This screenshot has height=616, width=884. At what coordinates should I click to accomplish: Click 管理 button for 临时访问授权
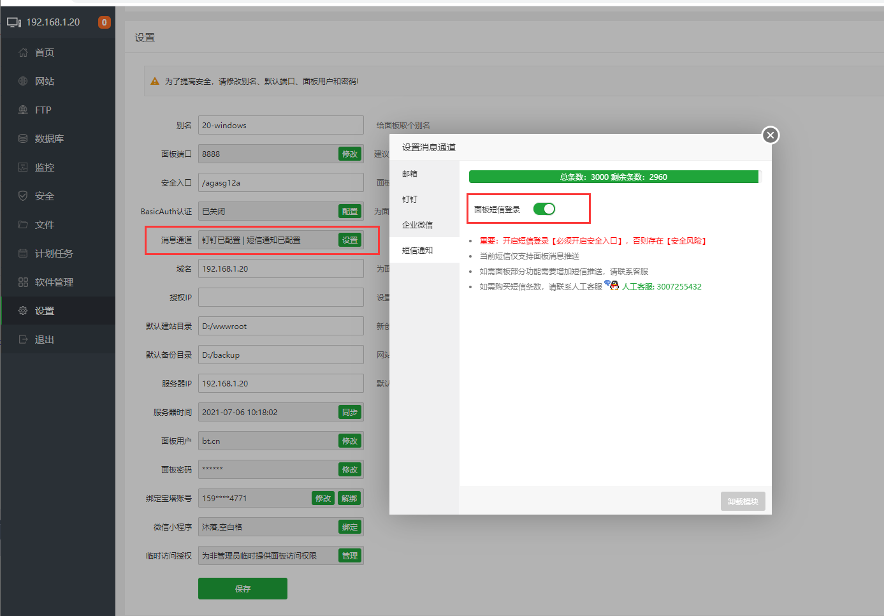[x=350, y=555]
